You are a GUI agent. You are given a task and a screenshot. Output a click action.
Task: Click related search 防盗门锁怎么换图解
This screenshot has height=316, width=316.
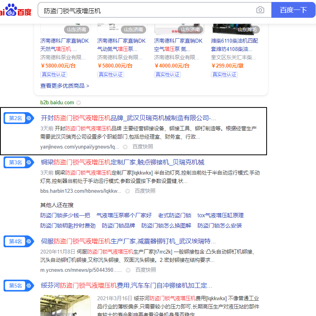(166, 226)
